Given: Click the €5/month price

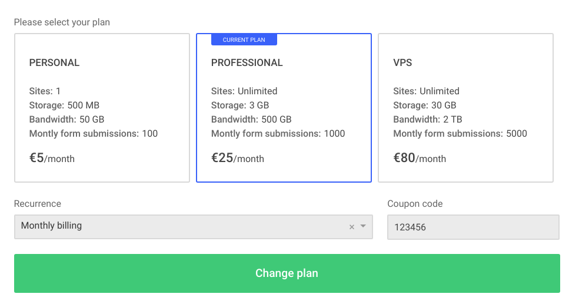Looking at the screenshot, I should (52, 158).
